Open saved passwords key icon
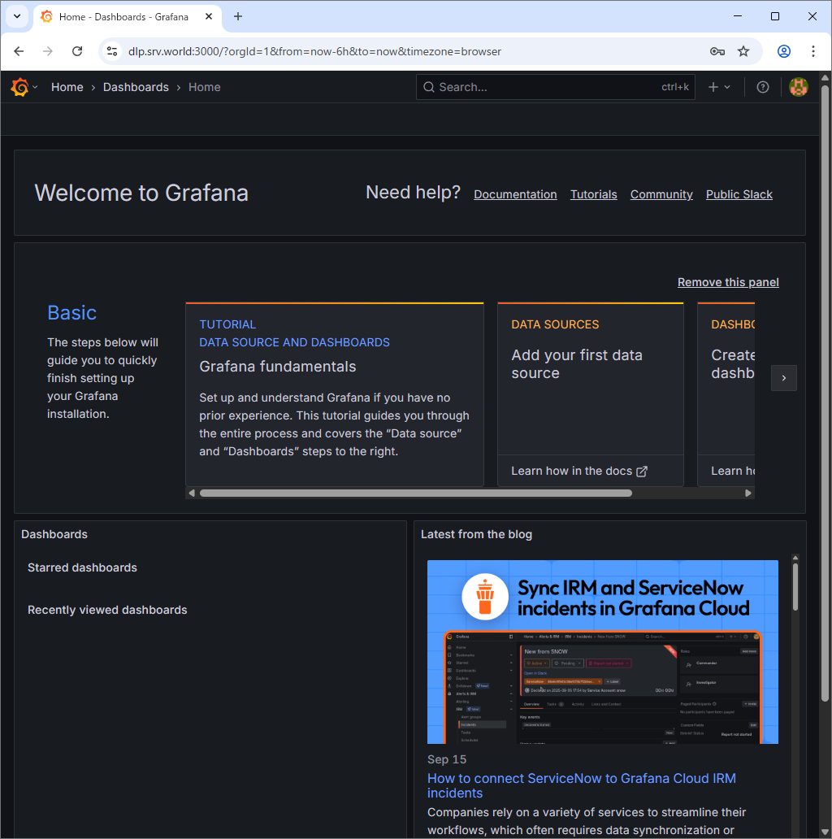The height and width of the screenshot is (839, 832). [717, 51]
